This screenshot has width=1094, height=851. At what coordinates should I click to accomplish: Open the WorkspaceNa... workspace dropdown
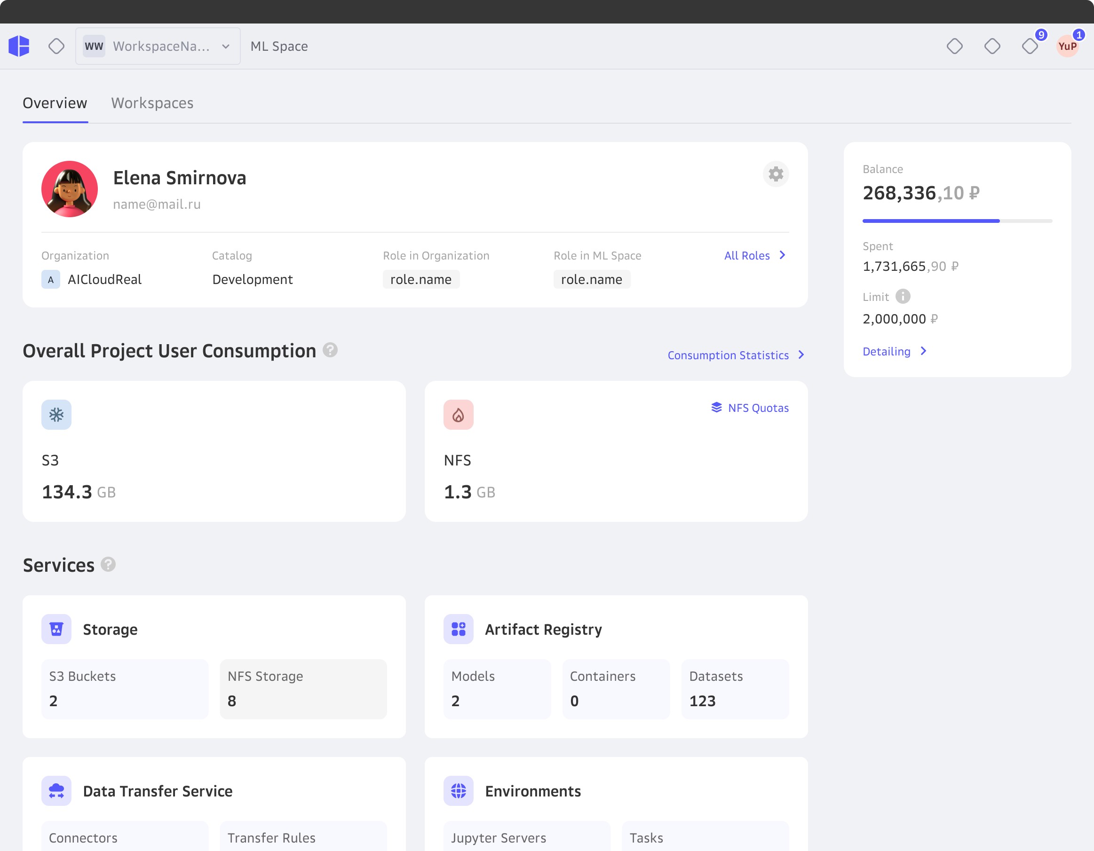click(x=158, y=46)
